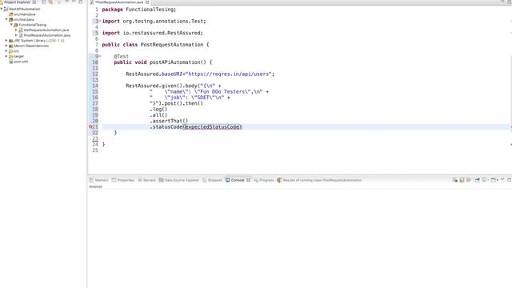Expand PostRequestAutomation.java in Project Explorer
The image size is (512, 288).
coord(16,35)
